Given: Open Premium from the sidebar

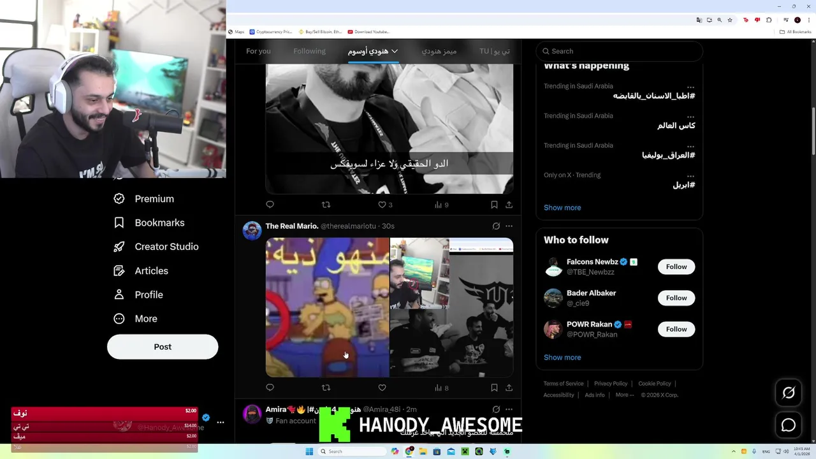Looking at the screenshot, I should click(x=143, y=199).
